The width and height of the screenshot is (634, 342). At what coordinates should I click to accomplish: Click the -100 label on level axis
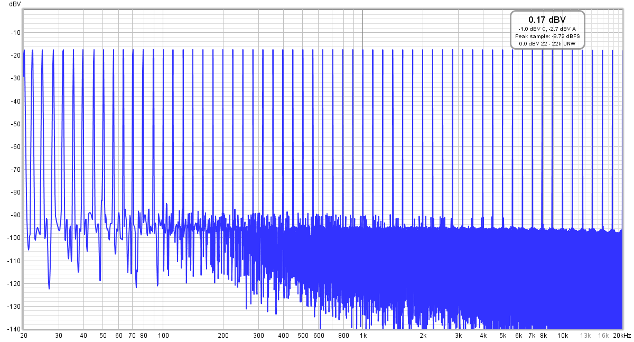point(13,238)
